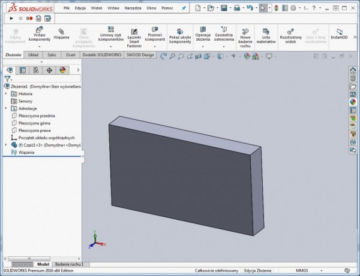The image size is (360, 276).
Task: Select Płaszczyzna górna in tree
Action: coord(34,123)
